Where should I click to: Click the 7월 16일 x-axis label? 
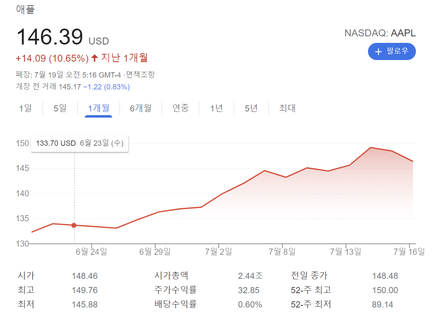(409, 252)
